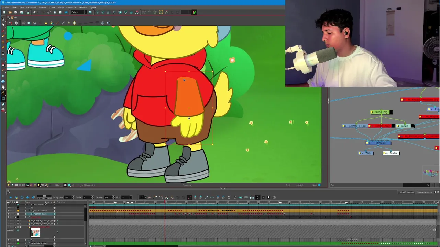The height and width of the screenshot is (247, 440).
Task: Open the Editar menu
Action: pos(14,7)
